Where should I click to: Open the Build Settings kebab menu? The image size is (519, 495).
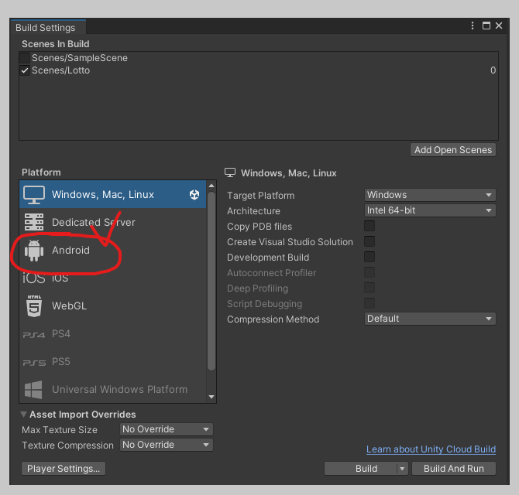click(x=473, y=26)
